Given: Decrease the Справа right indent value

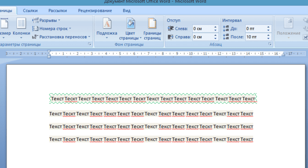Looking at the screenshot, I should [216, 38].
